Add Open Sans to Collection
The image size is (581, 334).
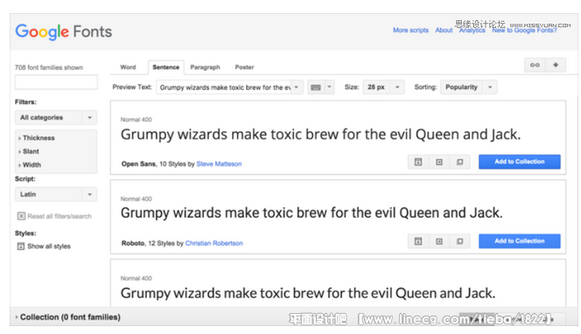click(519, 162)
